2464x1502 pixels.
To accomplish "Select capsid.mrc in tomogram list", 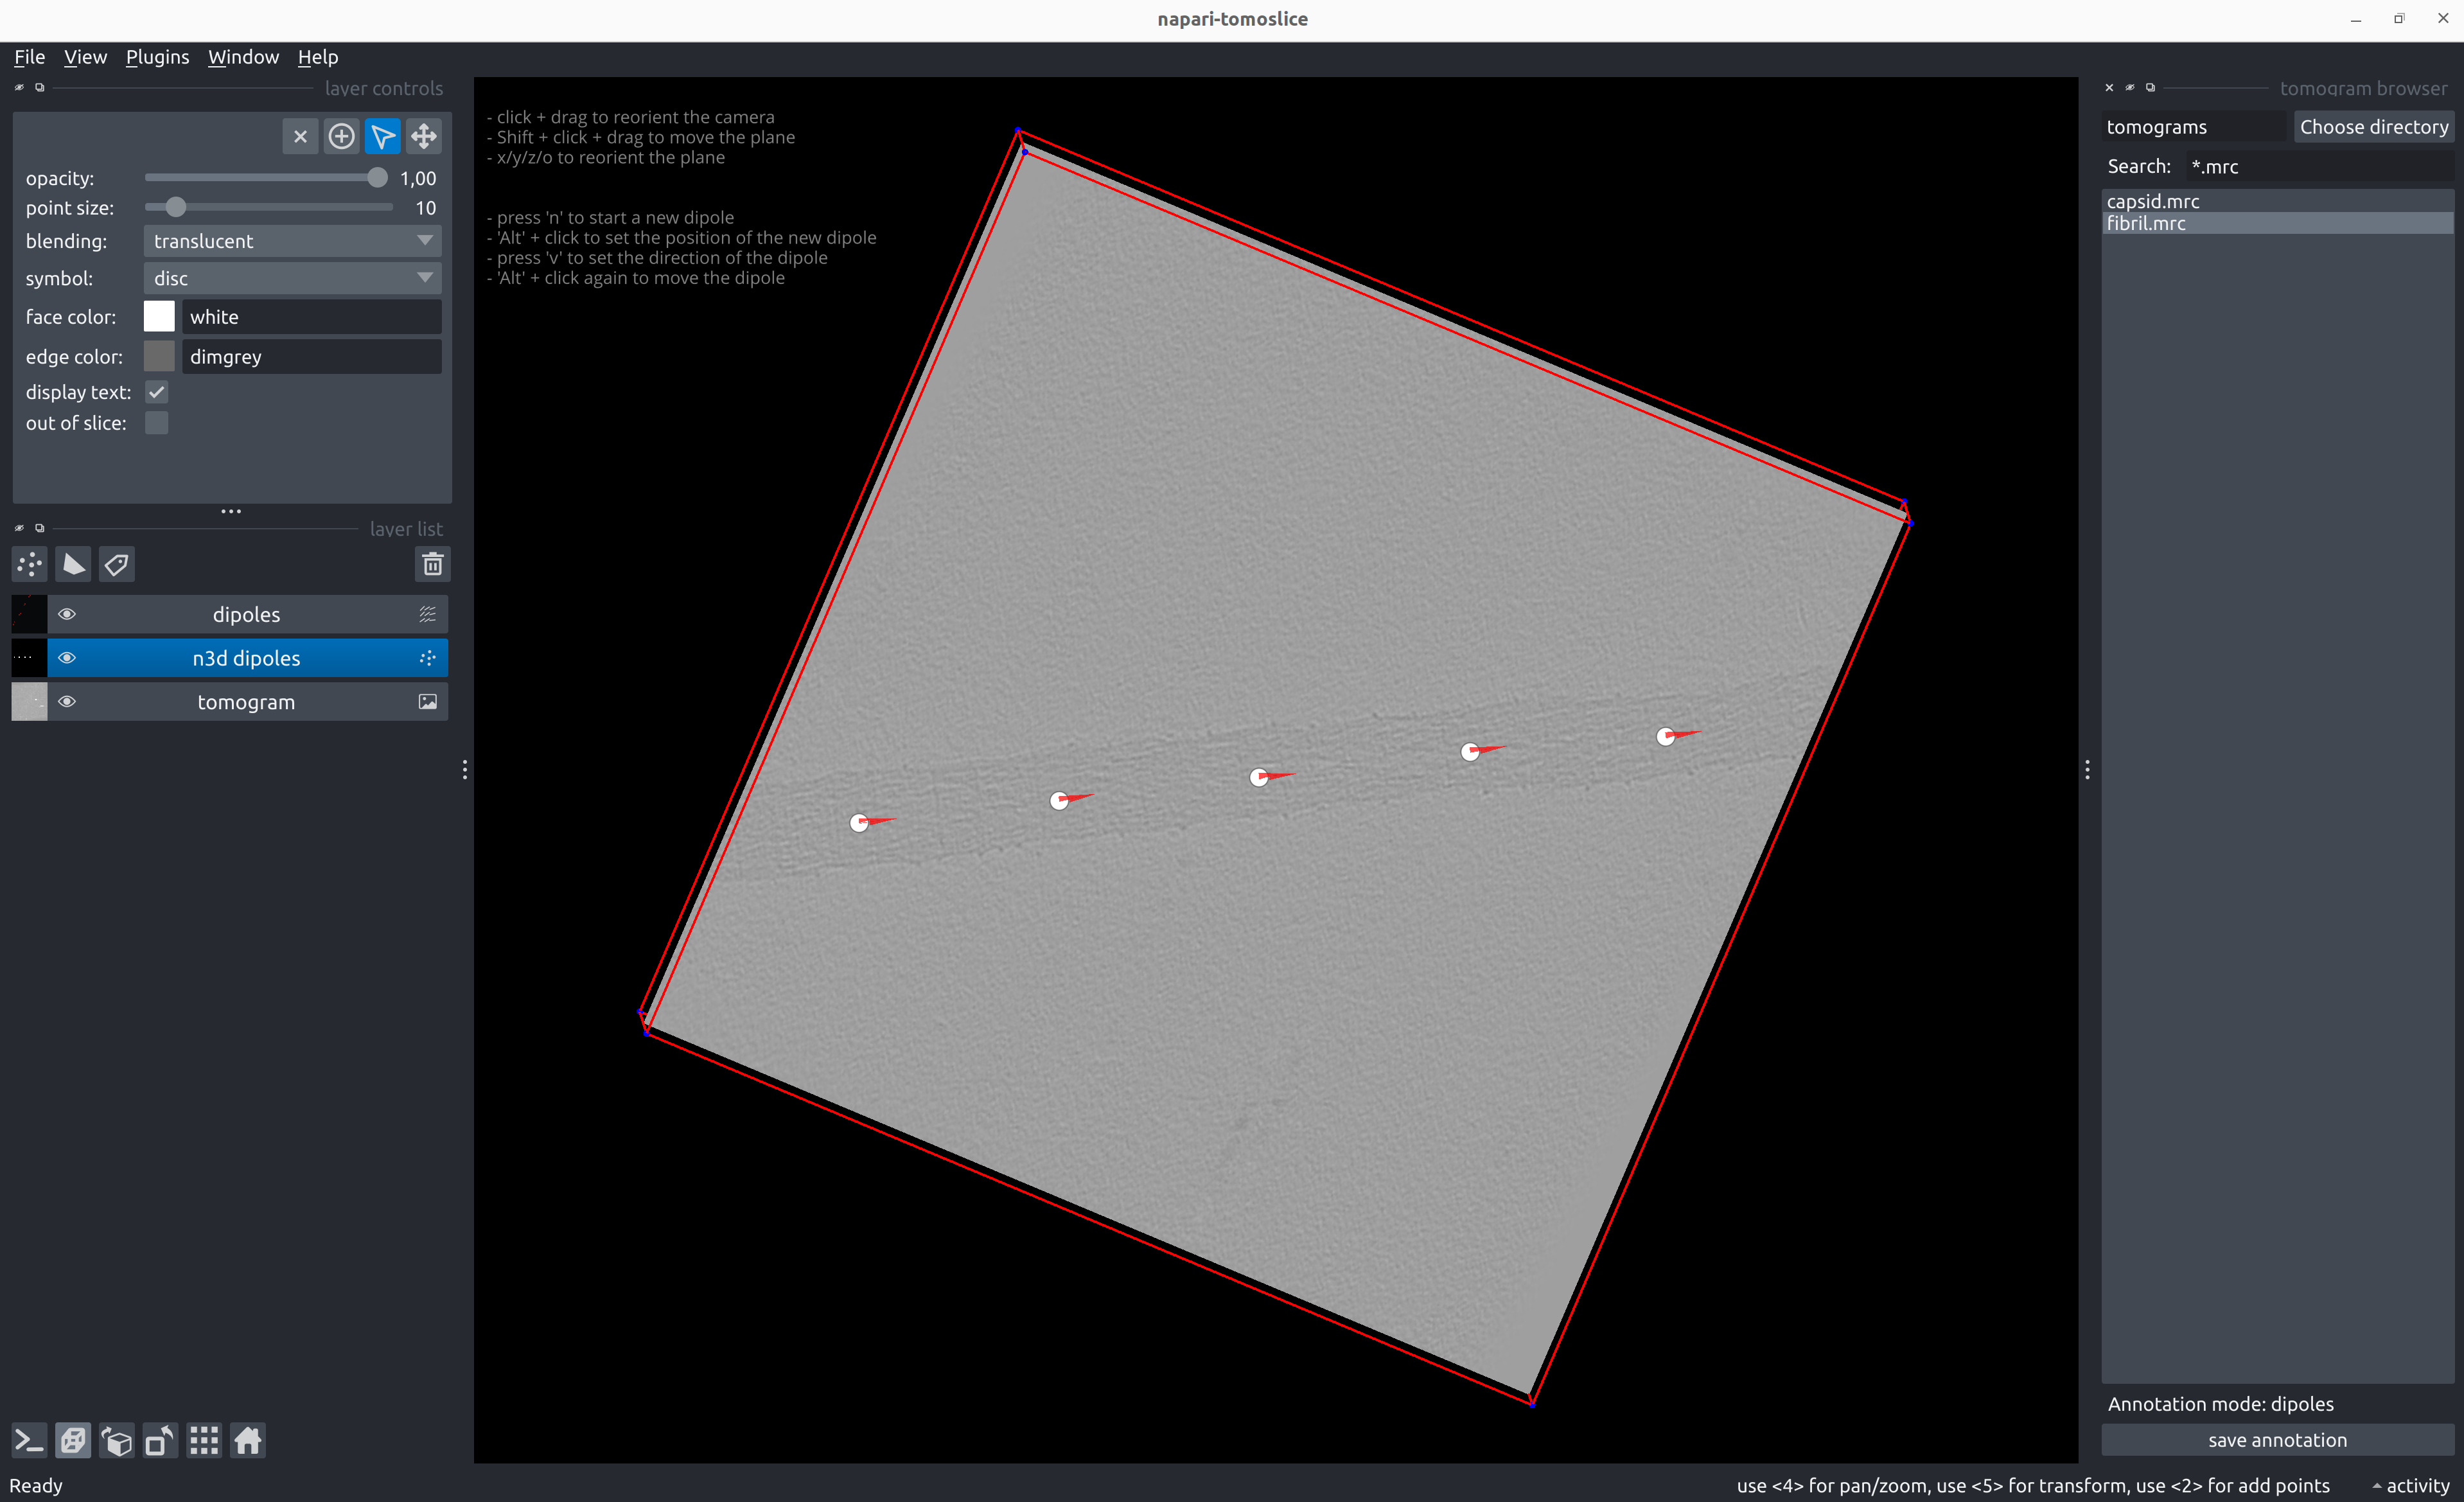I will (2277, 201).
